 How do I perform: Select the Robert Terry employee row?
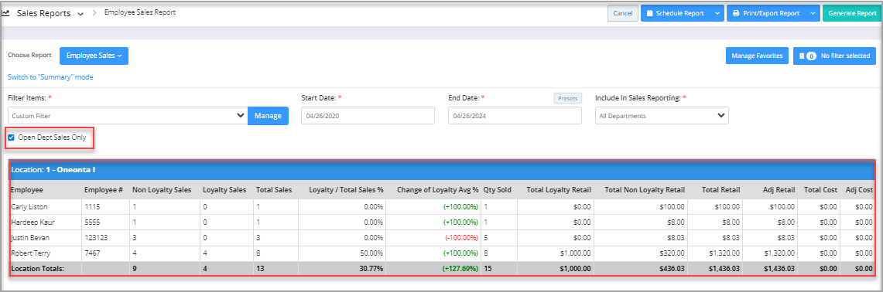[441, 253]
